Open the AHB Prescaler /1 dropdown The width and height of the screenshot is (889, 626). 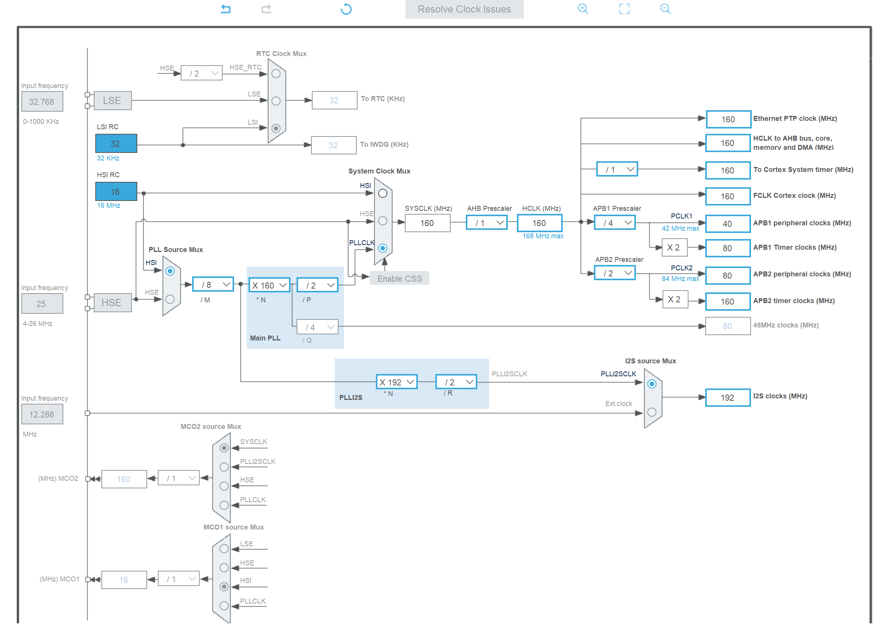coord(487,223)
